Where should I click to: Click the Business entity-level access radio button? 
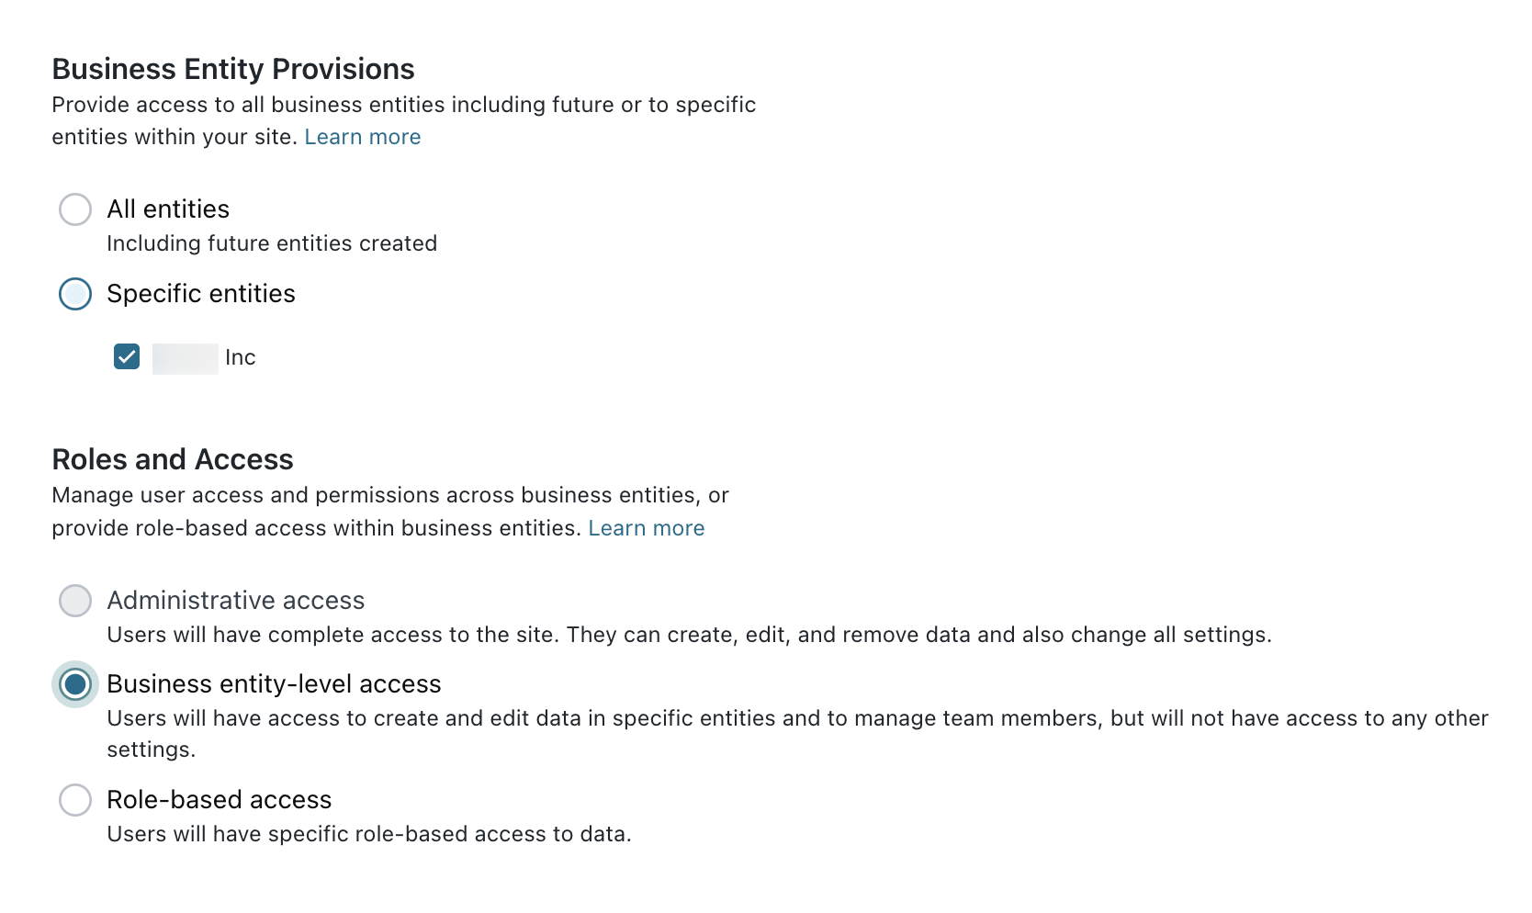click(75, 684)
